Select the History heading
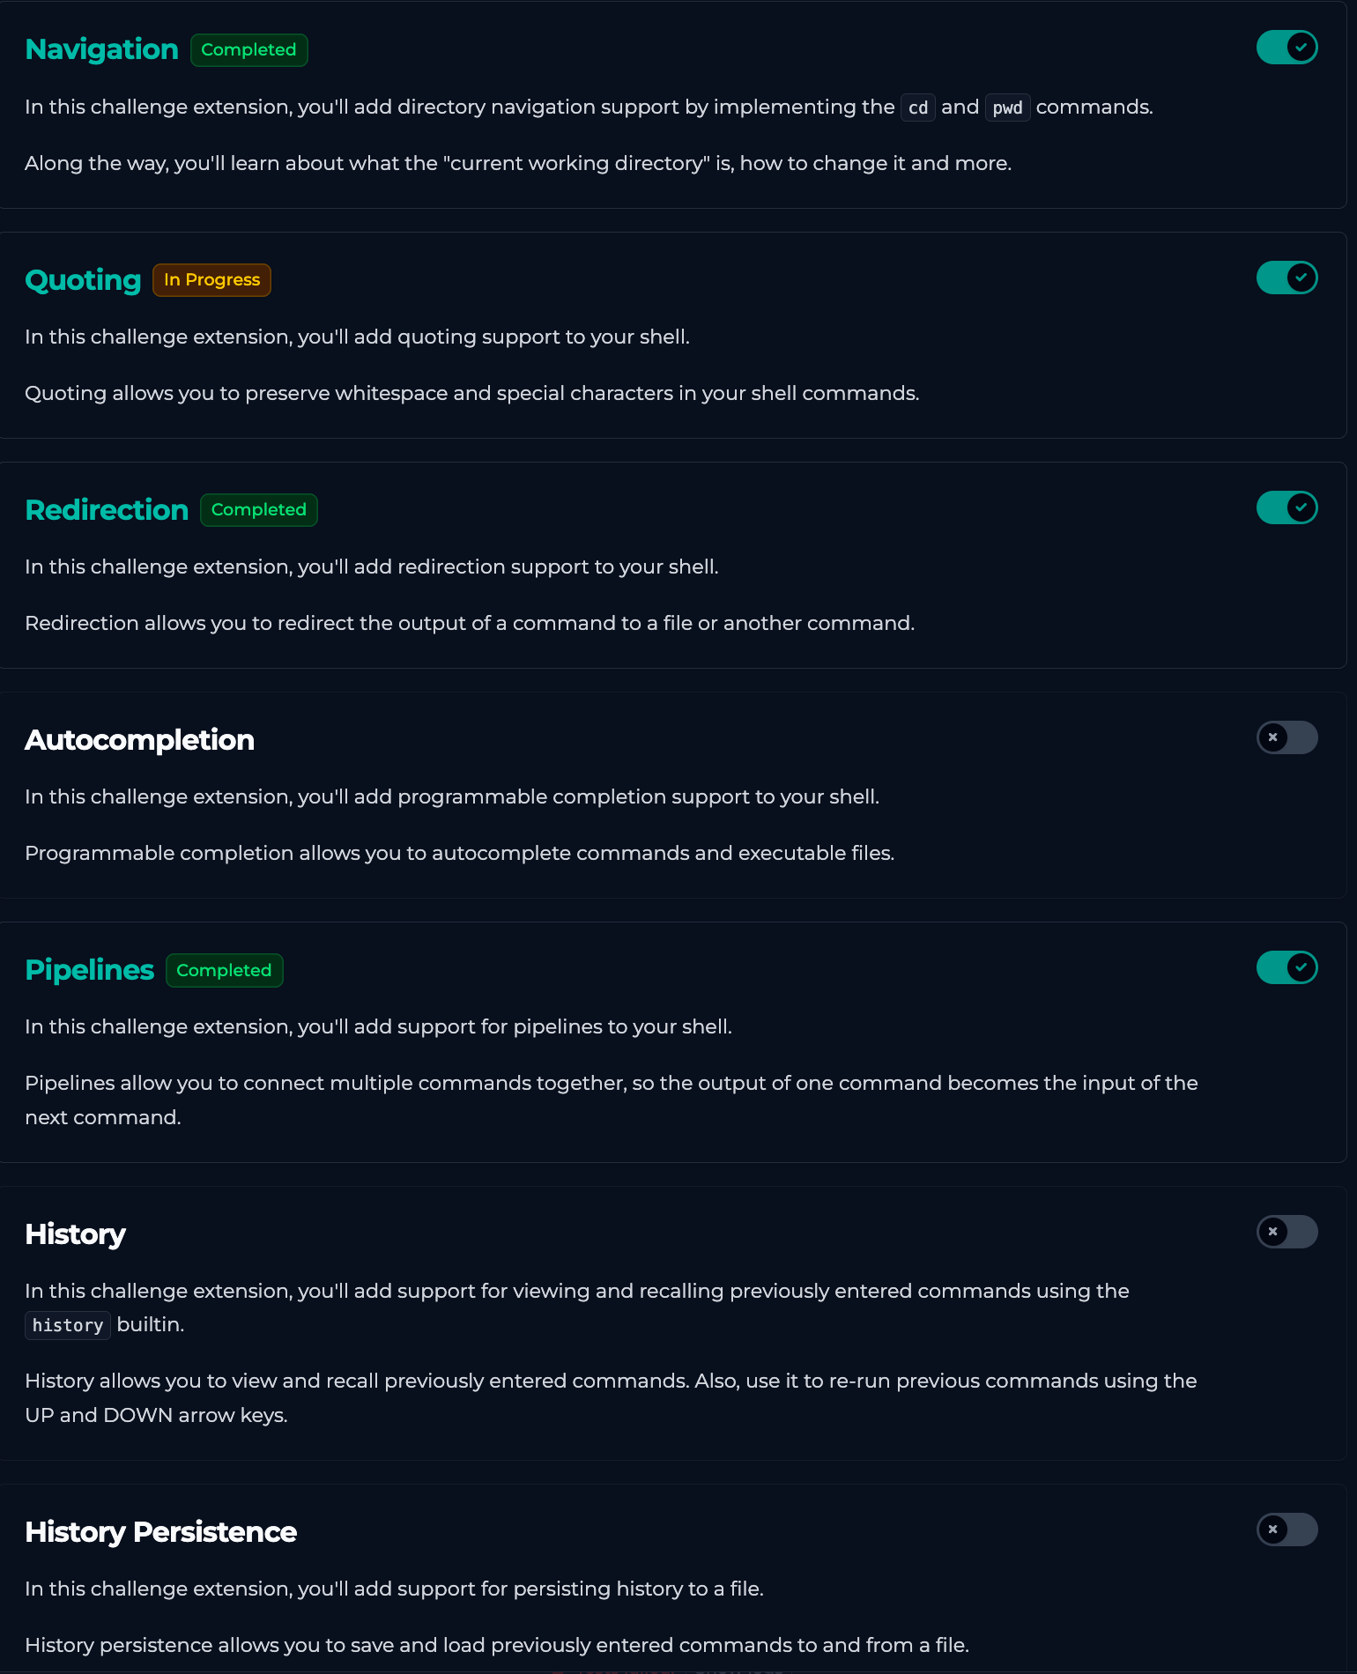This screenshot has height=1674, width=1357. coord(75,1234)
